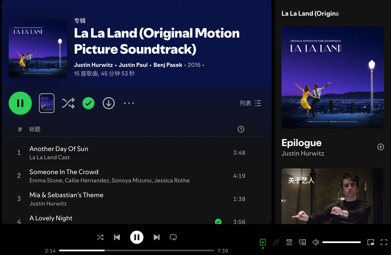Toggle the Now Playing view panel

263,242
